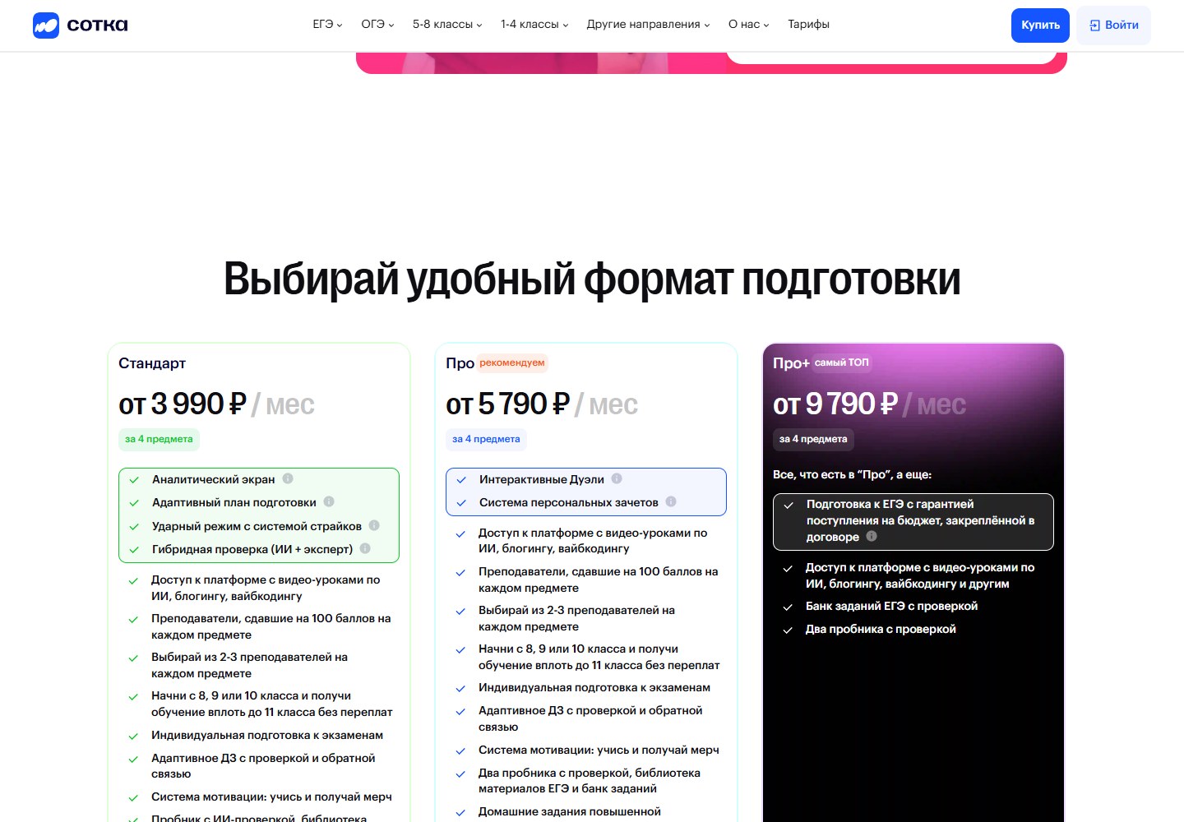Click checkmark beside Интерактивные Дуэли
Viewport: 1184px width, 822px height.
[x=461, y=480]
